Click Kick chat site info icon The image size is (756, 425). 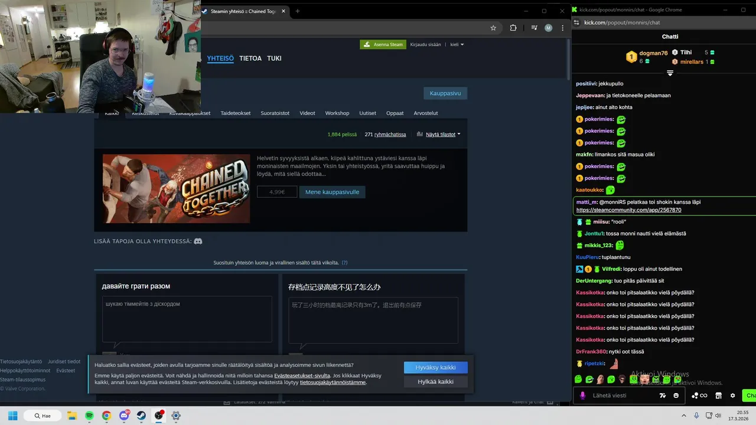click(577, 22)
